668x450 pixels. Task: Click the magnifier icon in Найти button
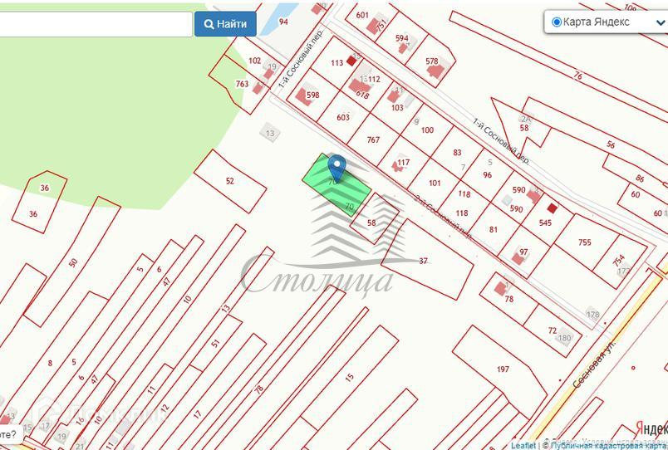tap(209, 24)
